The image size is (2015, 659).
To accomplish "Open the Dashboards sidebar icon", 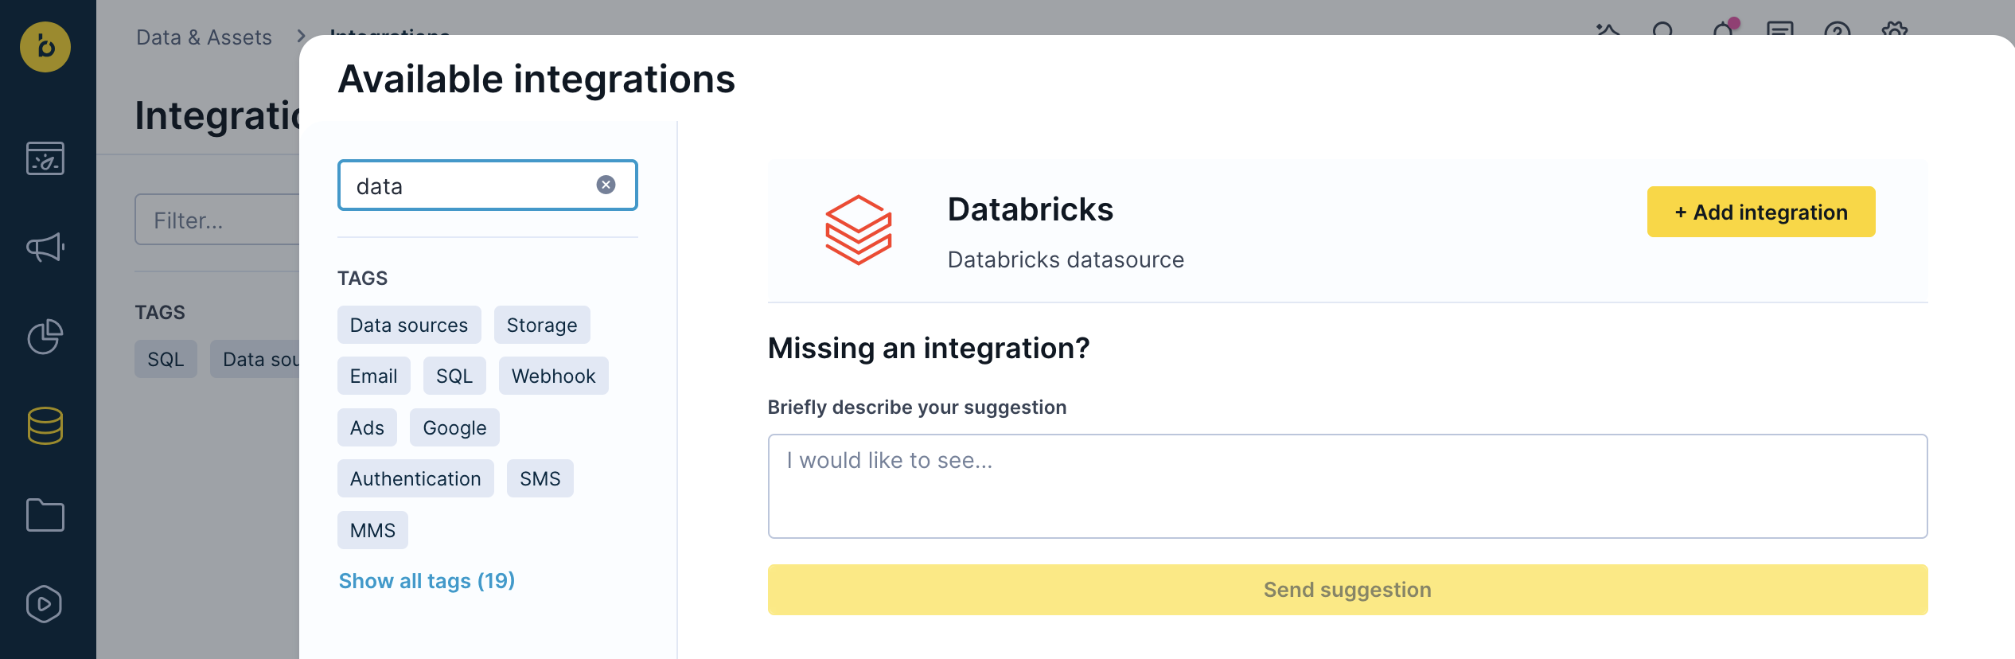I will pos(45,158).
